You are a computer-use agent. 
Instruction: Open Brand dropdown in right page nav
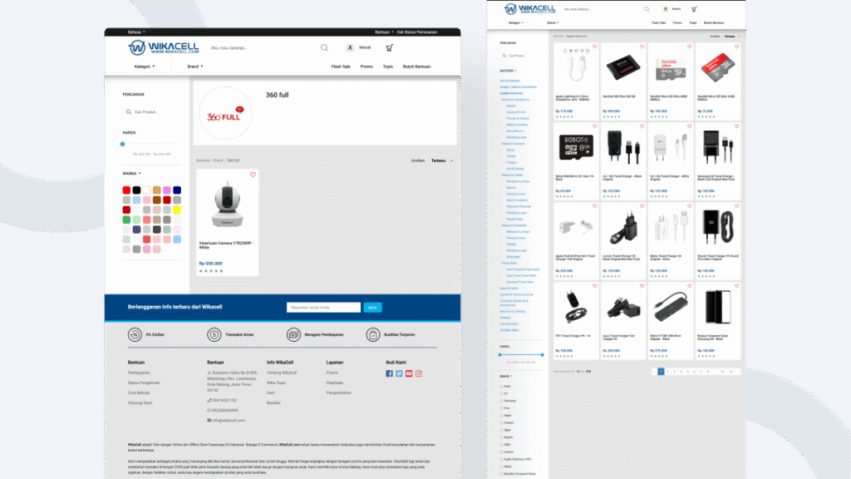coord(553,22)
